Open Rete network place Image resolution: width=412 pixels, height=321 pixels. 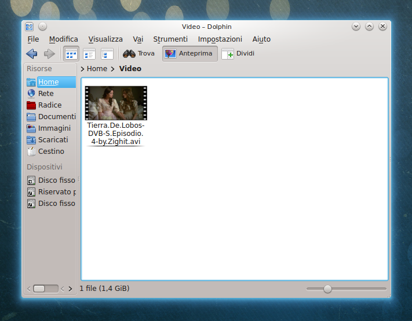46,93
